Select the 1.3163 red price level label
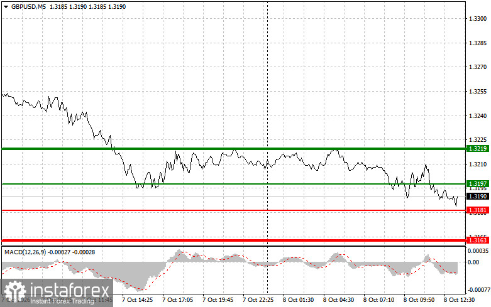This screenshot has width=491, height=307. click(x=478, y=240)
